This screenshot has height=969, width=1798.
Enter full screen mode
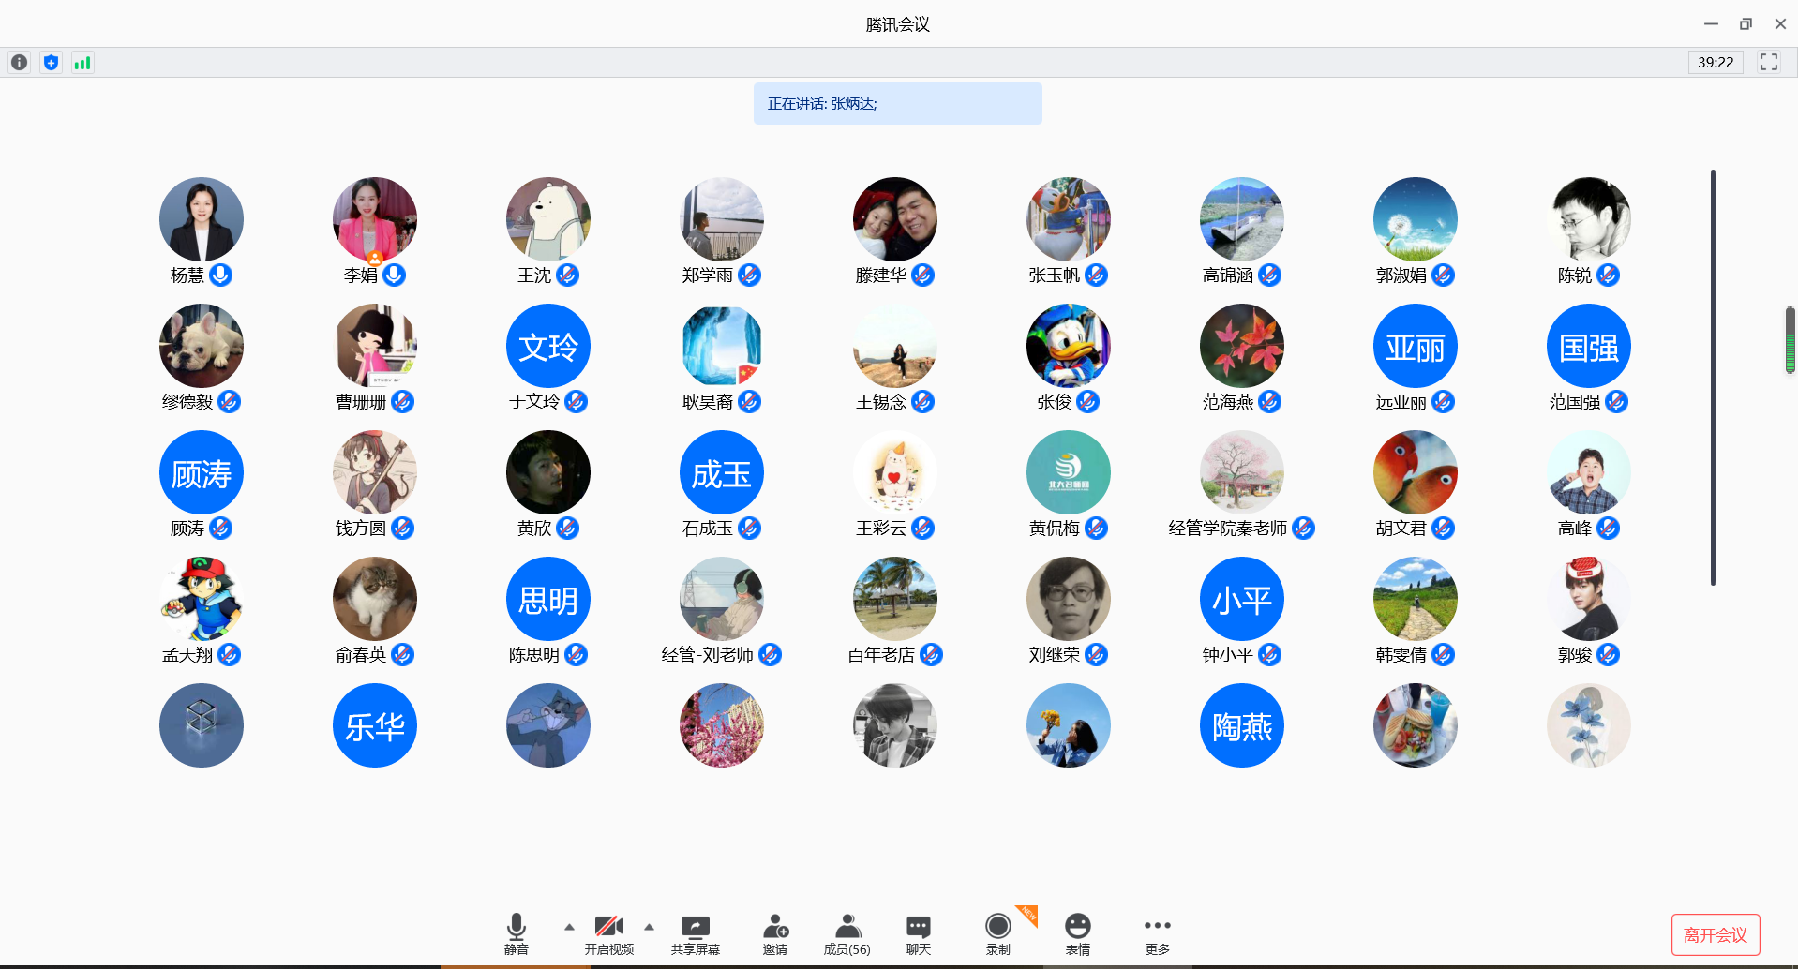(1768, 63)
